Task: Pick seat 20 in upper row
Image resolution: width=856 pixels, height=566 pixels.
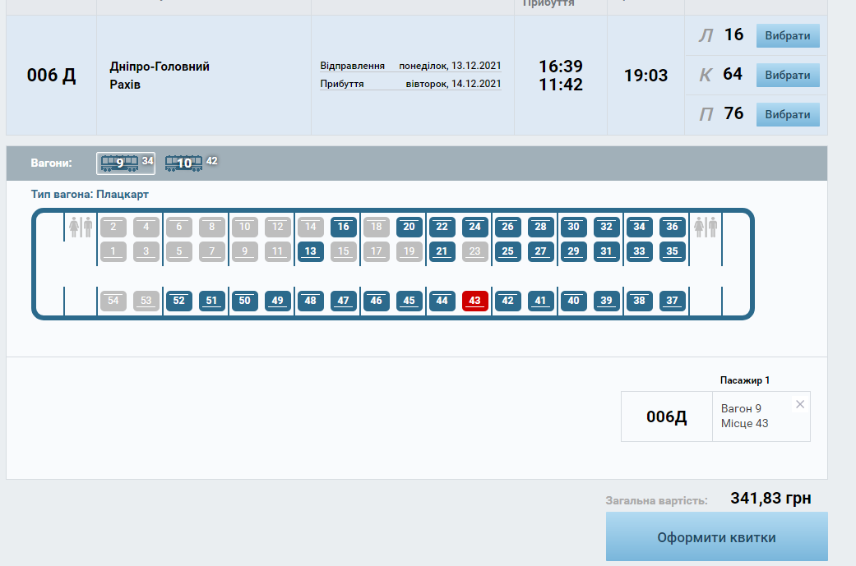Action: click(x=409, y=227)
